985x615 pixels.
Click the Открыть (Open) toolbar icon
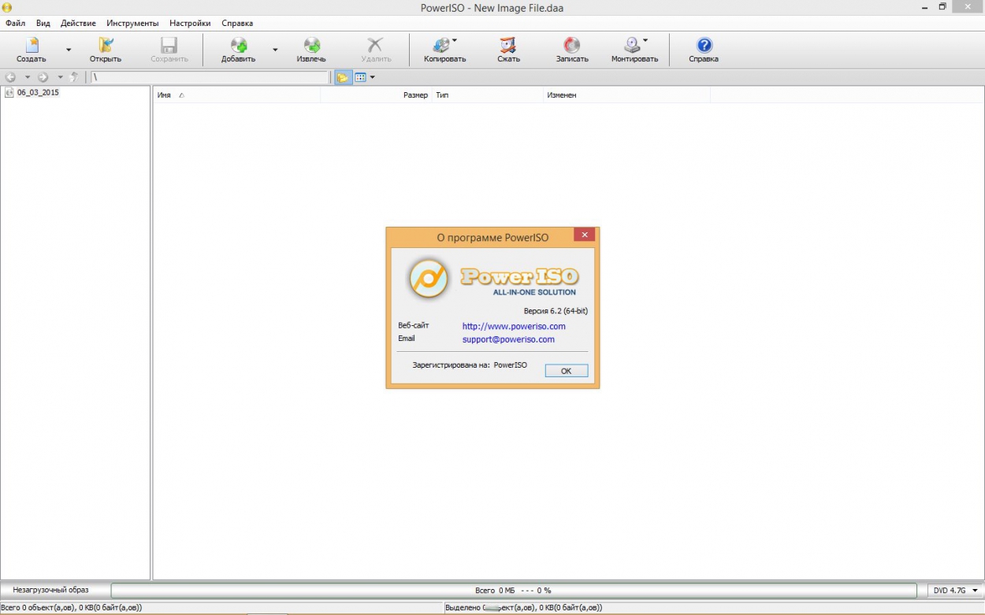tap(106, 50)
